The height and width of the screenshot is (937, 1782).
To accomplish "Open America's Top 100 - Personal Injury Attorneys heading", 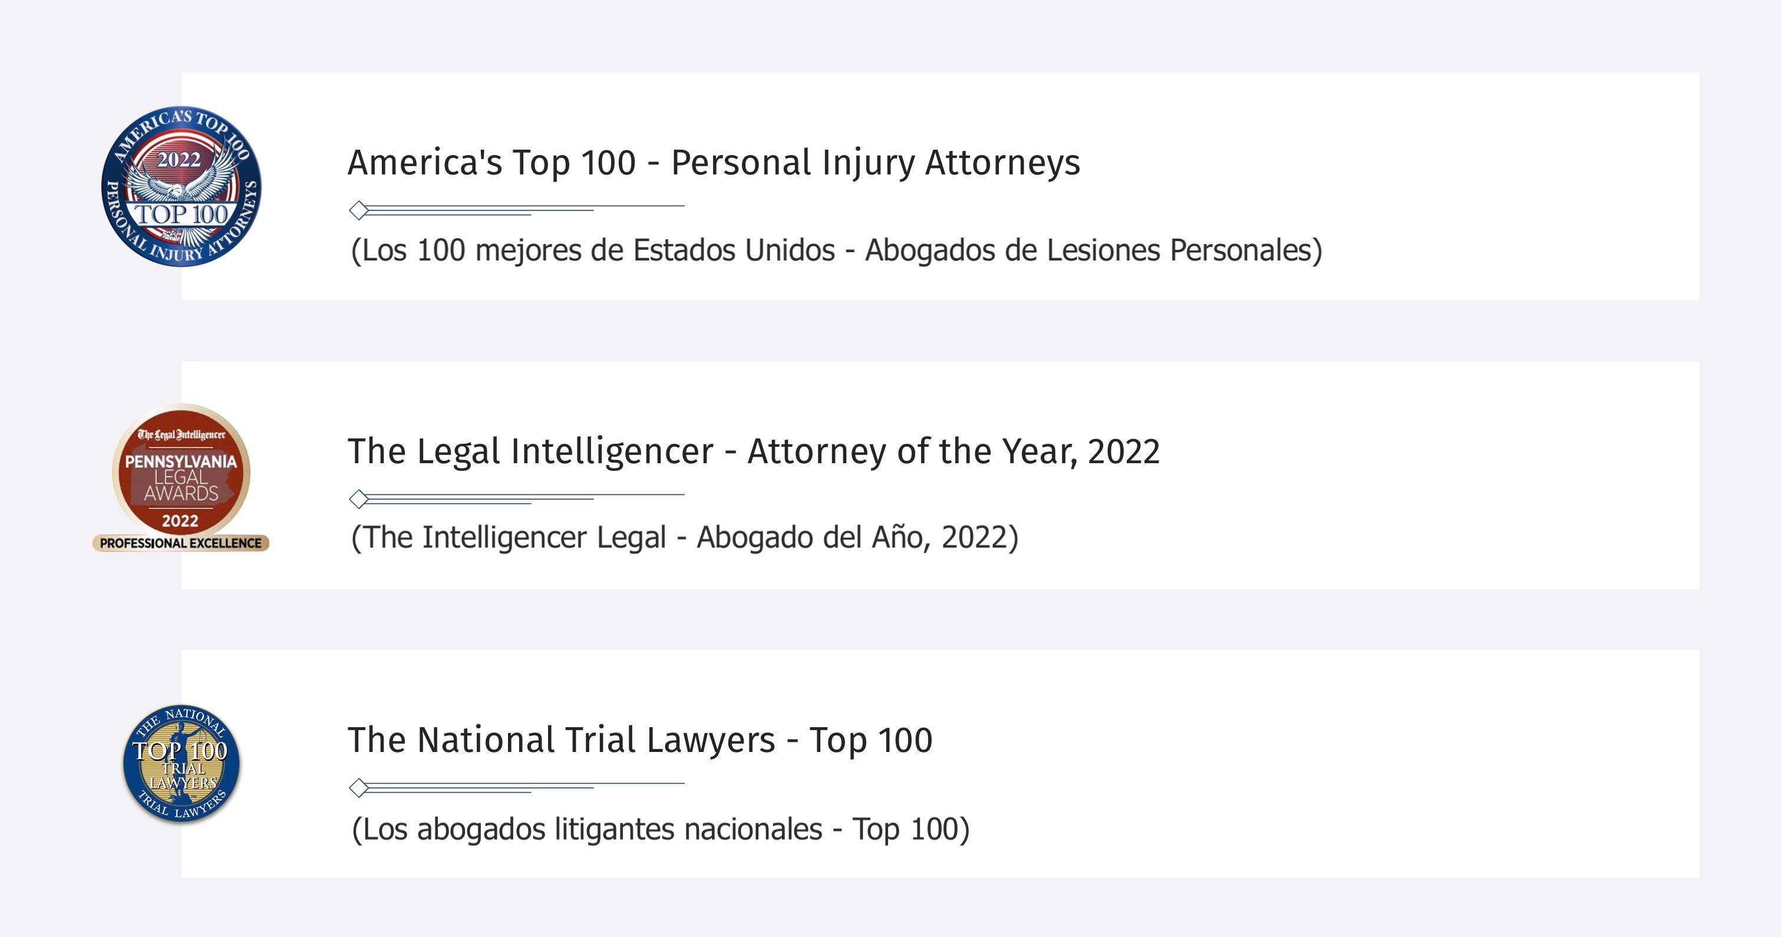I will pos(713,163).
